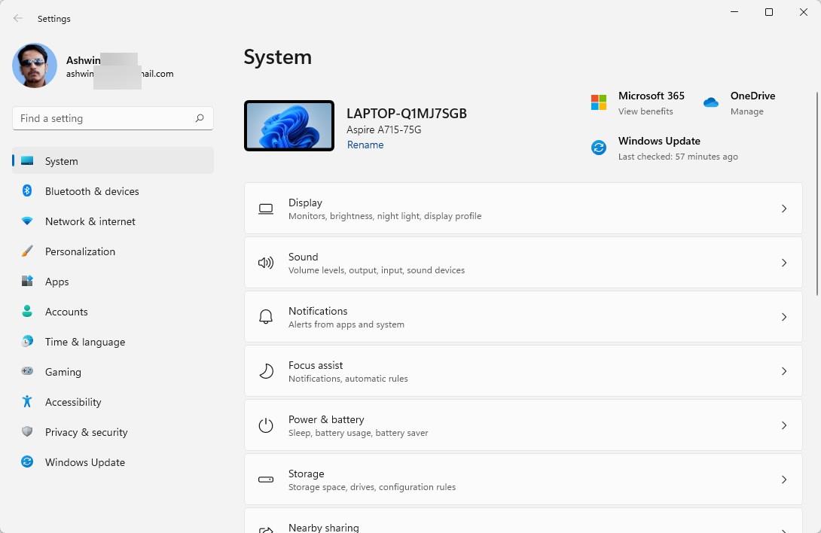The height and width of the screenshot is (533, 821).
Task: Click Sleep, battery usage, battery saver text
Action: (358, 433)
